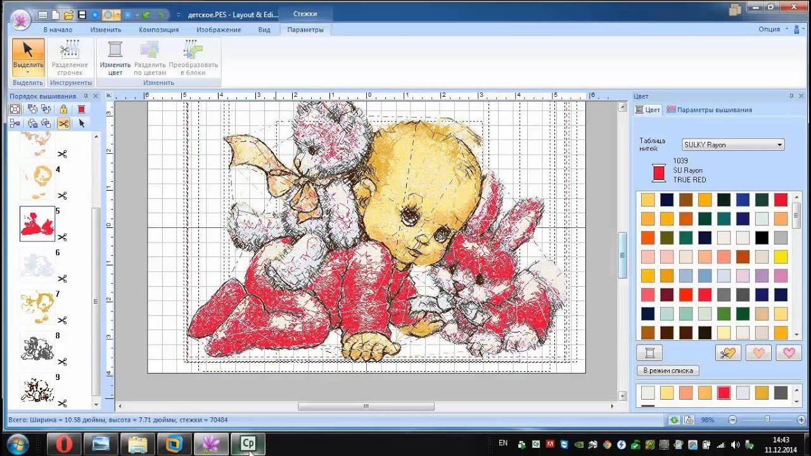Click the scissors icon beside order item 5
811x456 pixels.
point(62,237)
